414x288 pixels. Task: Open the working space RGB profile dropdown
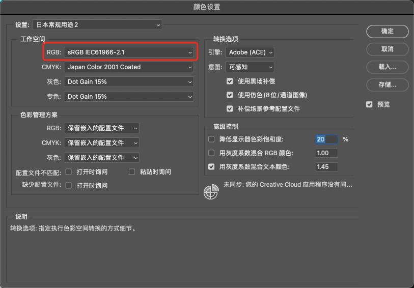[129, 52]
